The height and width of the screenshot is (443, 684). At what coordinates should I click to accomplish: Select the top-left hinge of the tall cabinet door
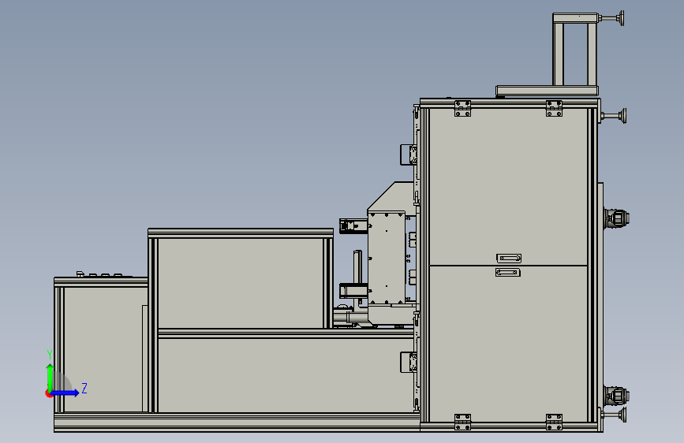(463, 109)
